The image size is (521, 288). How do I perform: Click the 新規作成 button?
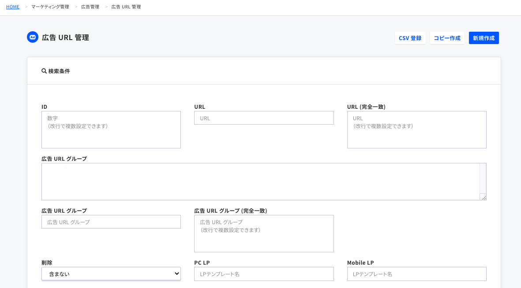tap(484, 38)
